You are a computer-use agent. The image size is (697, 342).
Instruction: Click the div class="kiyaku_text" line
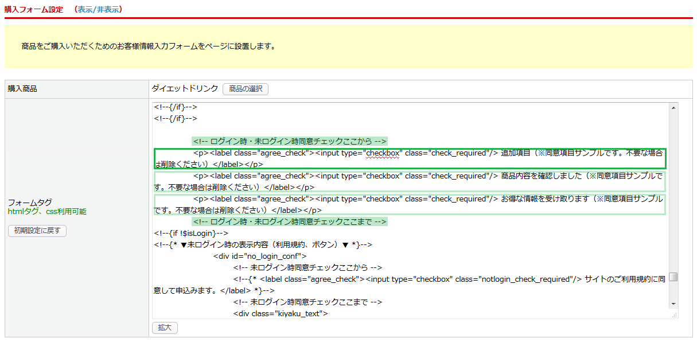(280, 313)
